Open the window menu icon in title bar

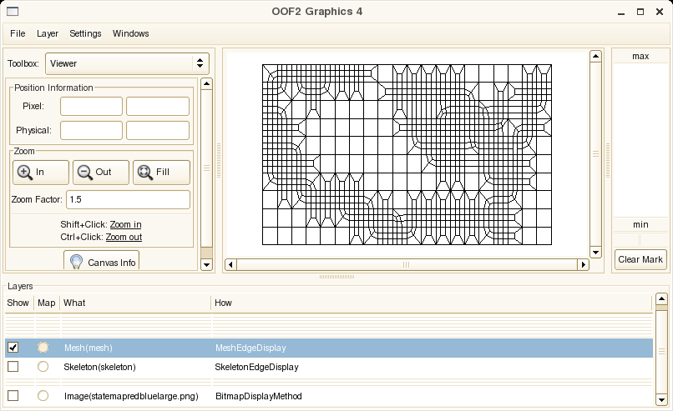[x=13, y=12]
